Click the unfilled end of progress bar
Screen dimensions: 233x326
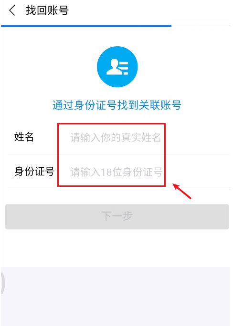[x=201, y=26]
